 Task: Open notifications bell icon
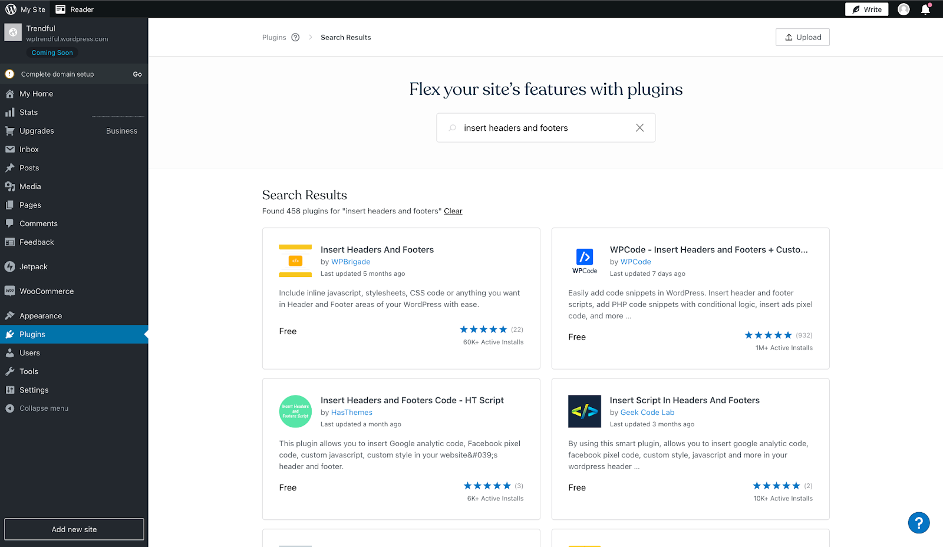click(925, 9)
